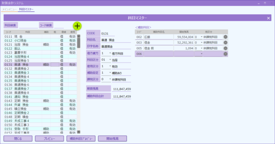Select account row 0144 外貨 預金
The height and width of the screenshot is (144, 275).
pos(40,105)
